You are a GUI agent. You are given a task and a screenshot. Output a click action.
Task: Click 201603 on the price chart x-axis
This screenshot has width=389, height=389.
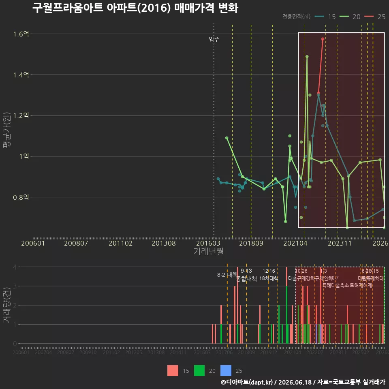208,243
